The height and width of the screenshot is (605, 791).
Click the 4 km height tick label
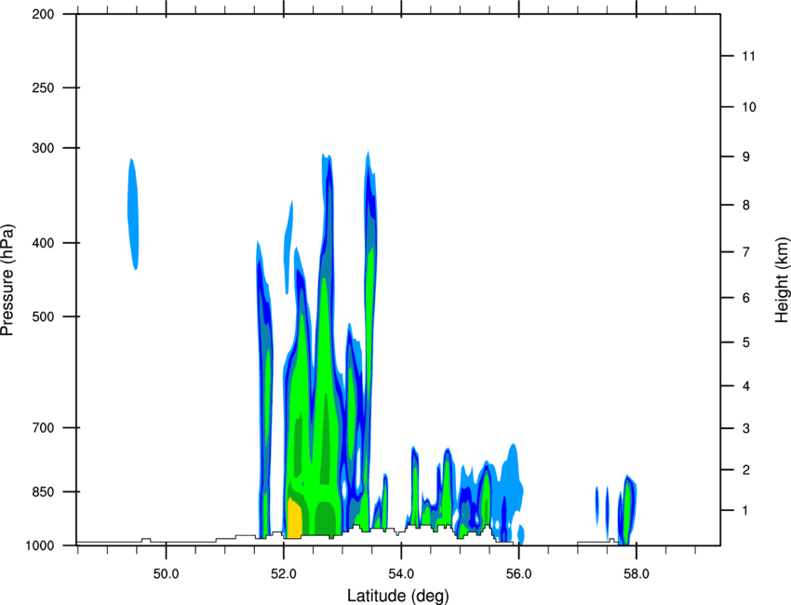click(x=746, y=386)
